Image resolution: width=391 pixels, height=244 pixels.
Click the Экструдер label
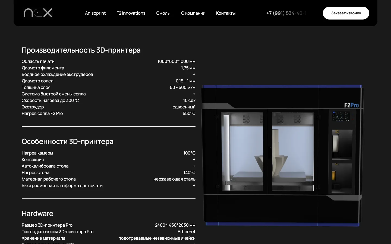click(33, 107)
